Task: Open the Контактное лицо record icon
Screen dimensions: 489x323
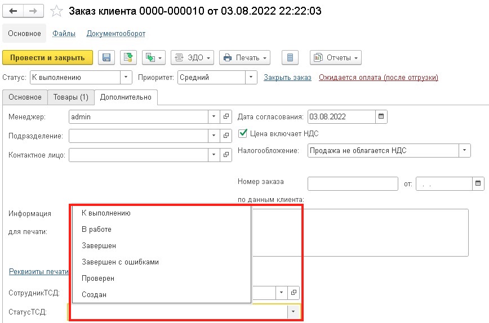Action: pos(226,155)
